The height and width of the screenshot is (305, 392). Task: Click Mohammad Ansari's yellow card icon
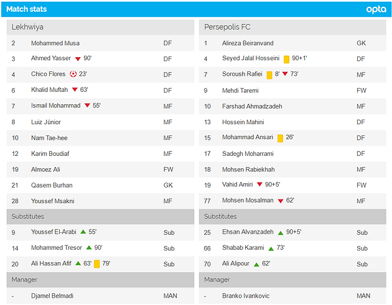pos(280,138)
